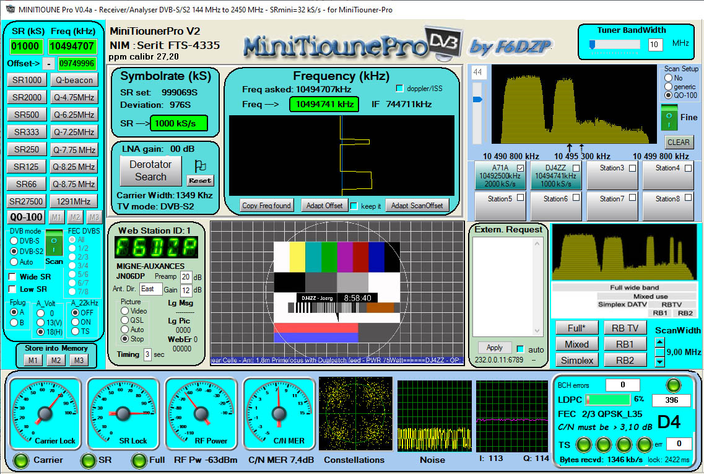The width and height of the screenshot is (704, 474).
Task: Click the Tuner BandWidth MHz value field
Action: [655, 45]
